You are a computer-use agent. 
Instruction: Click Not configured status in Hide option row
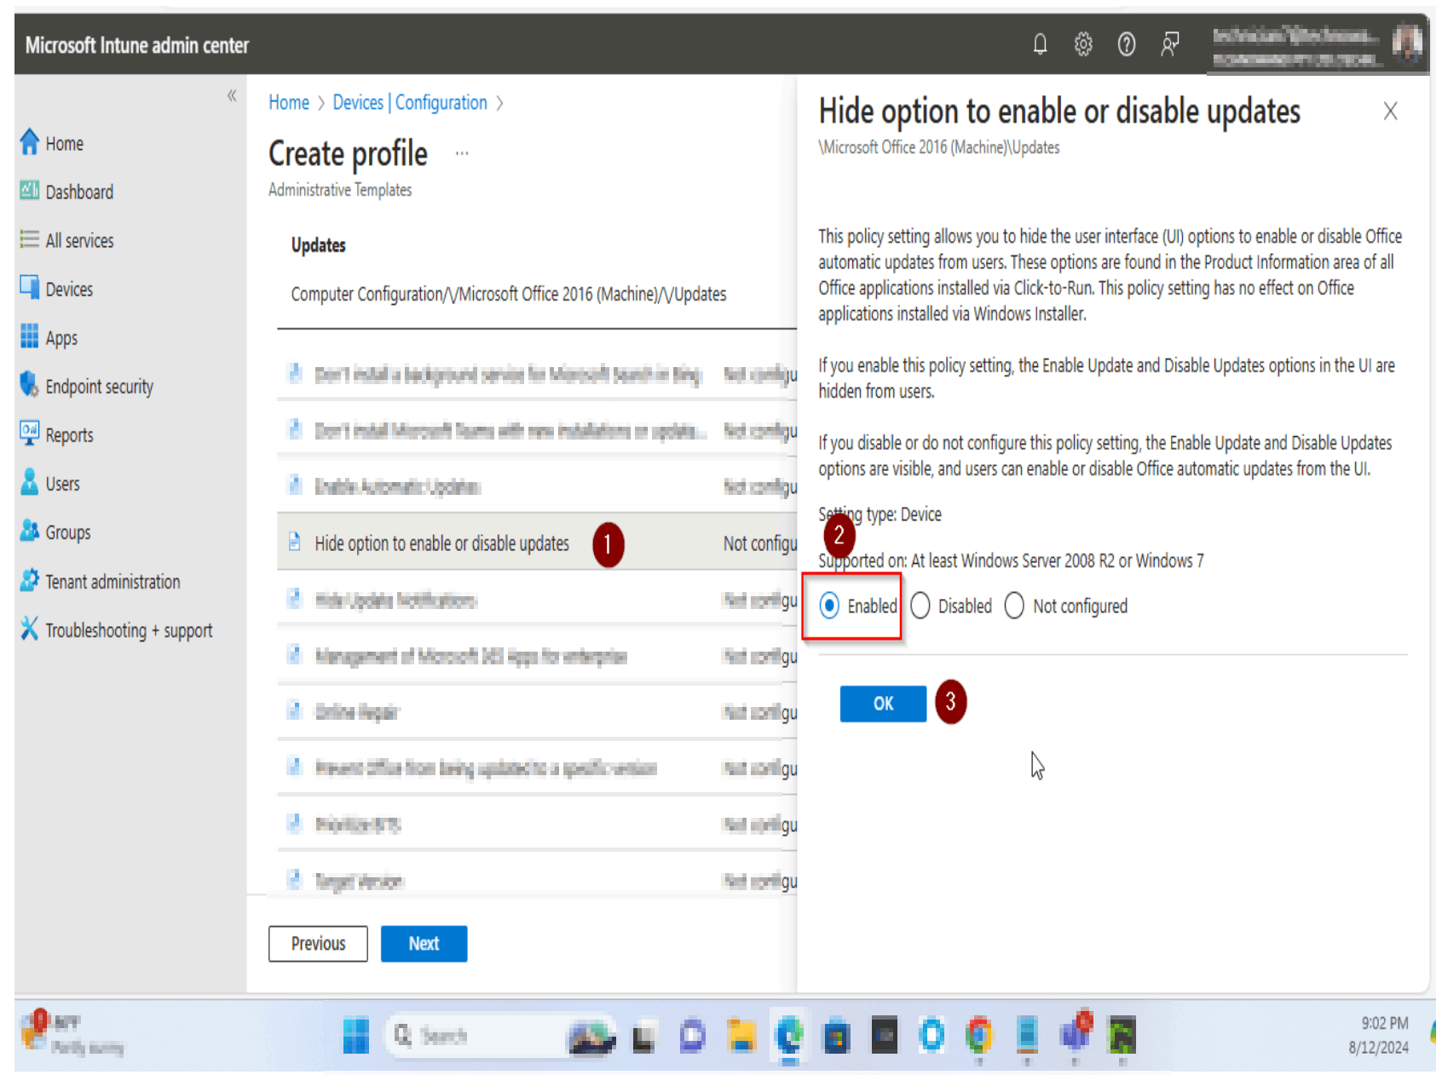tap(760, 543)
